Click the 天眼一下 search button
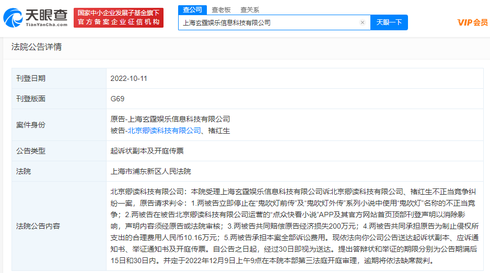The width and height of the screenshot is (490, 273). point(389,22)
